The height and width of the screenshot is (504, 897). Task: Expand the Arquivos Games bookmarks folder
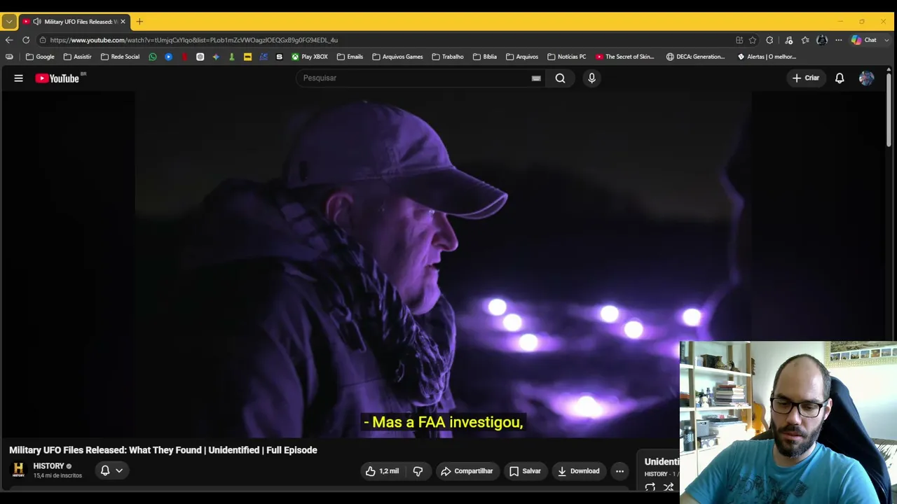pyautogui.click(x=397, y=57)
